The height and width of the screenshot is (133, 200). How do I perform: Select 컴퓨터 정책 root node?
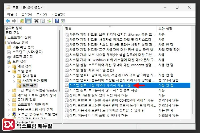[x=13, y=28]
